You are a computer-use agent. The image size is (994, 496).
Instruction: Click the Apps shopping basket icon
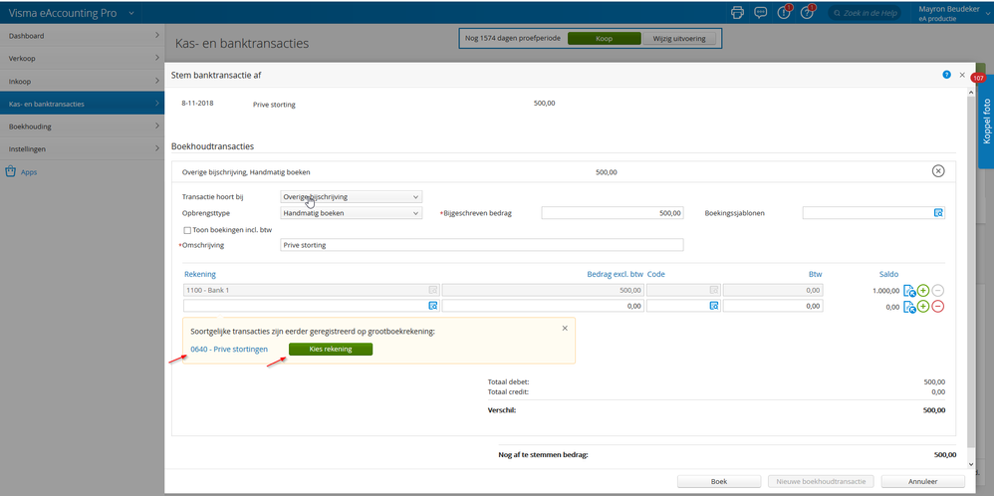(x=10, y=172)
